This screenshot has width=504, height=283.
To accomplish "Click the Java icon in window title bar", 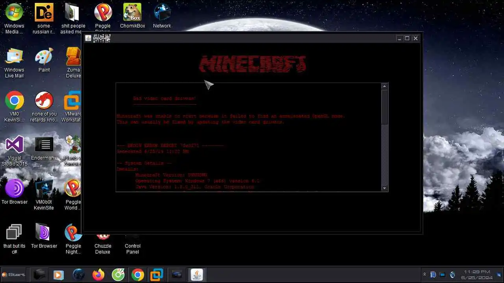I will (88, 38).
